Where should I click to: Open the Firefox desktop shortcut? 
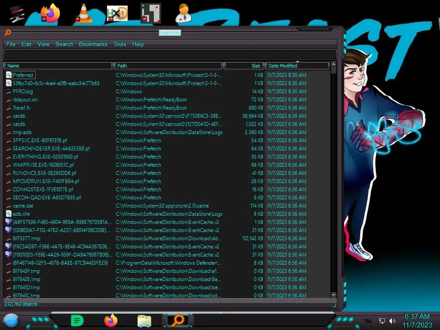50,13
